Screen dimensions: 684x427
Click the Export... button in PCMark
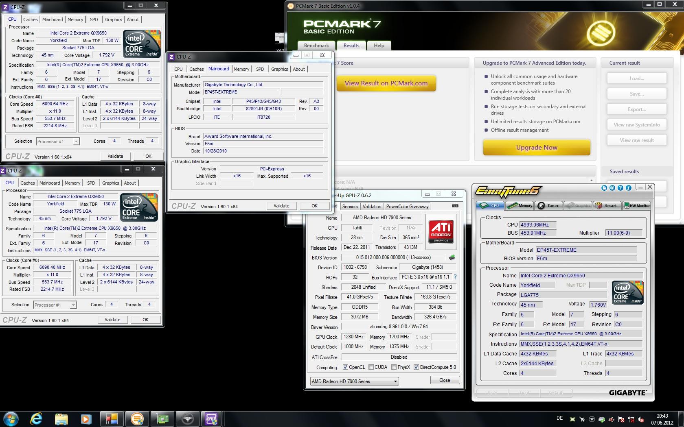tap(637, 109)
